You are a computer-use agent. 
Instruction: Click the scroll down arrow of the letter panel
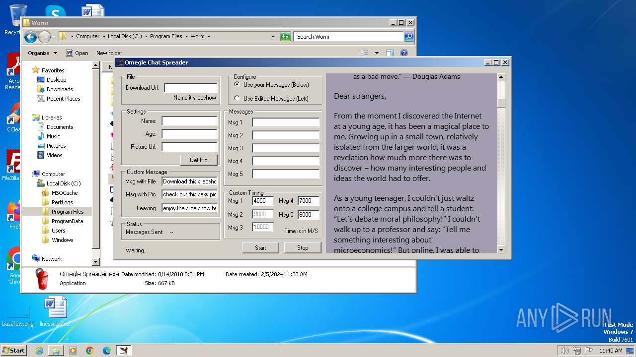[501, 249]
